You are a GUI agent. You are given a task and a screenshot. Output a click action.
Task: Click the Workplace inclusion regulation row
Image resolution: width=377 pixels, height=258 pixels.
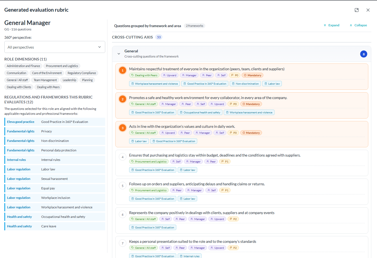[55, 198]
